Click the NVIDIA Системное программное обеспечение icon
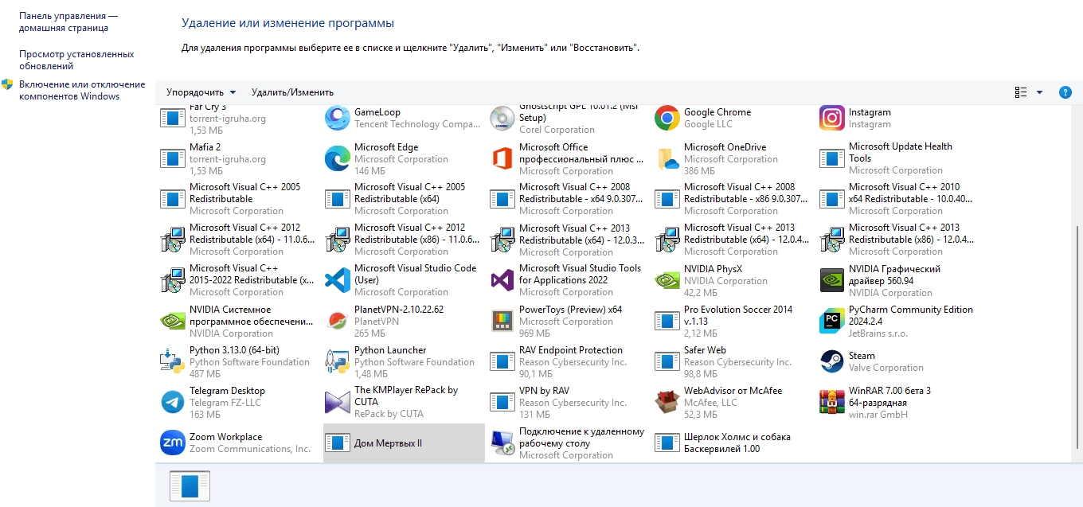1083x507 pixels. coord(173,321)
